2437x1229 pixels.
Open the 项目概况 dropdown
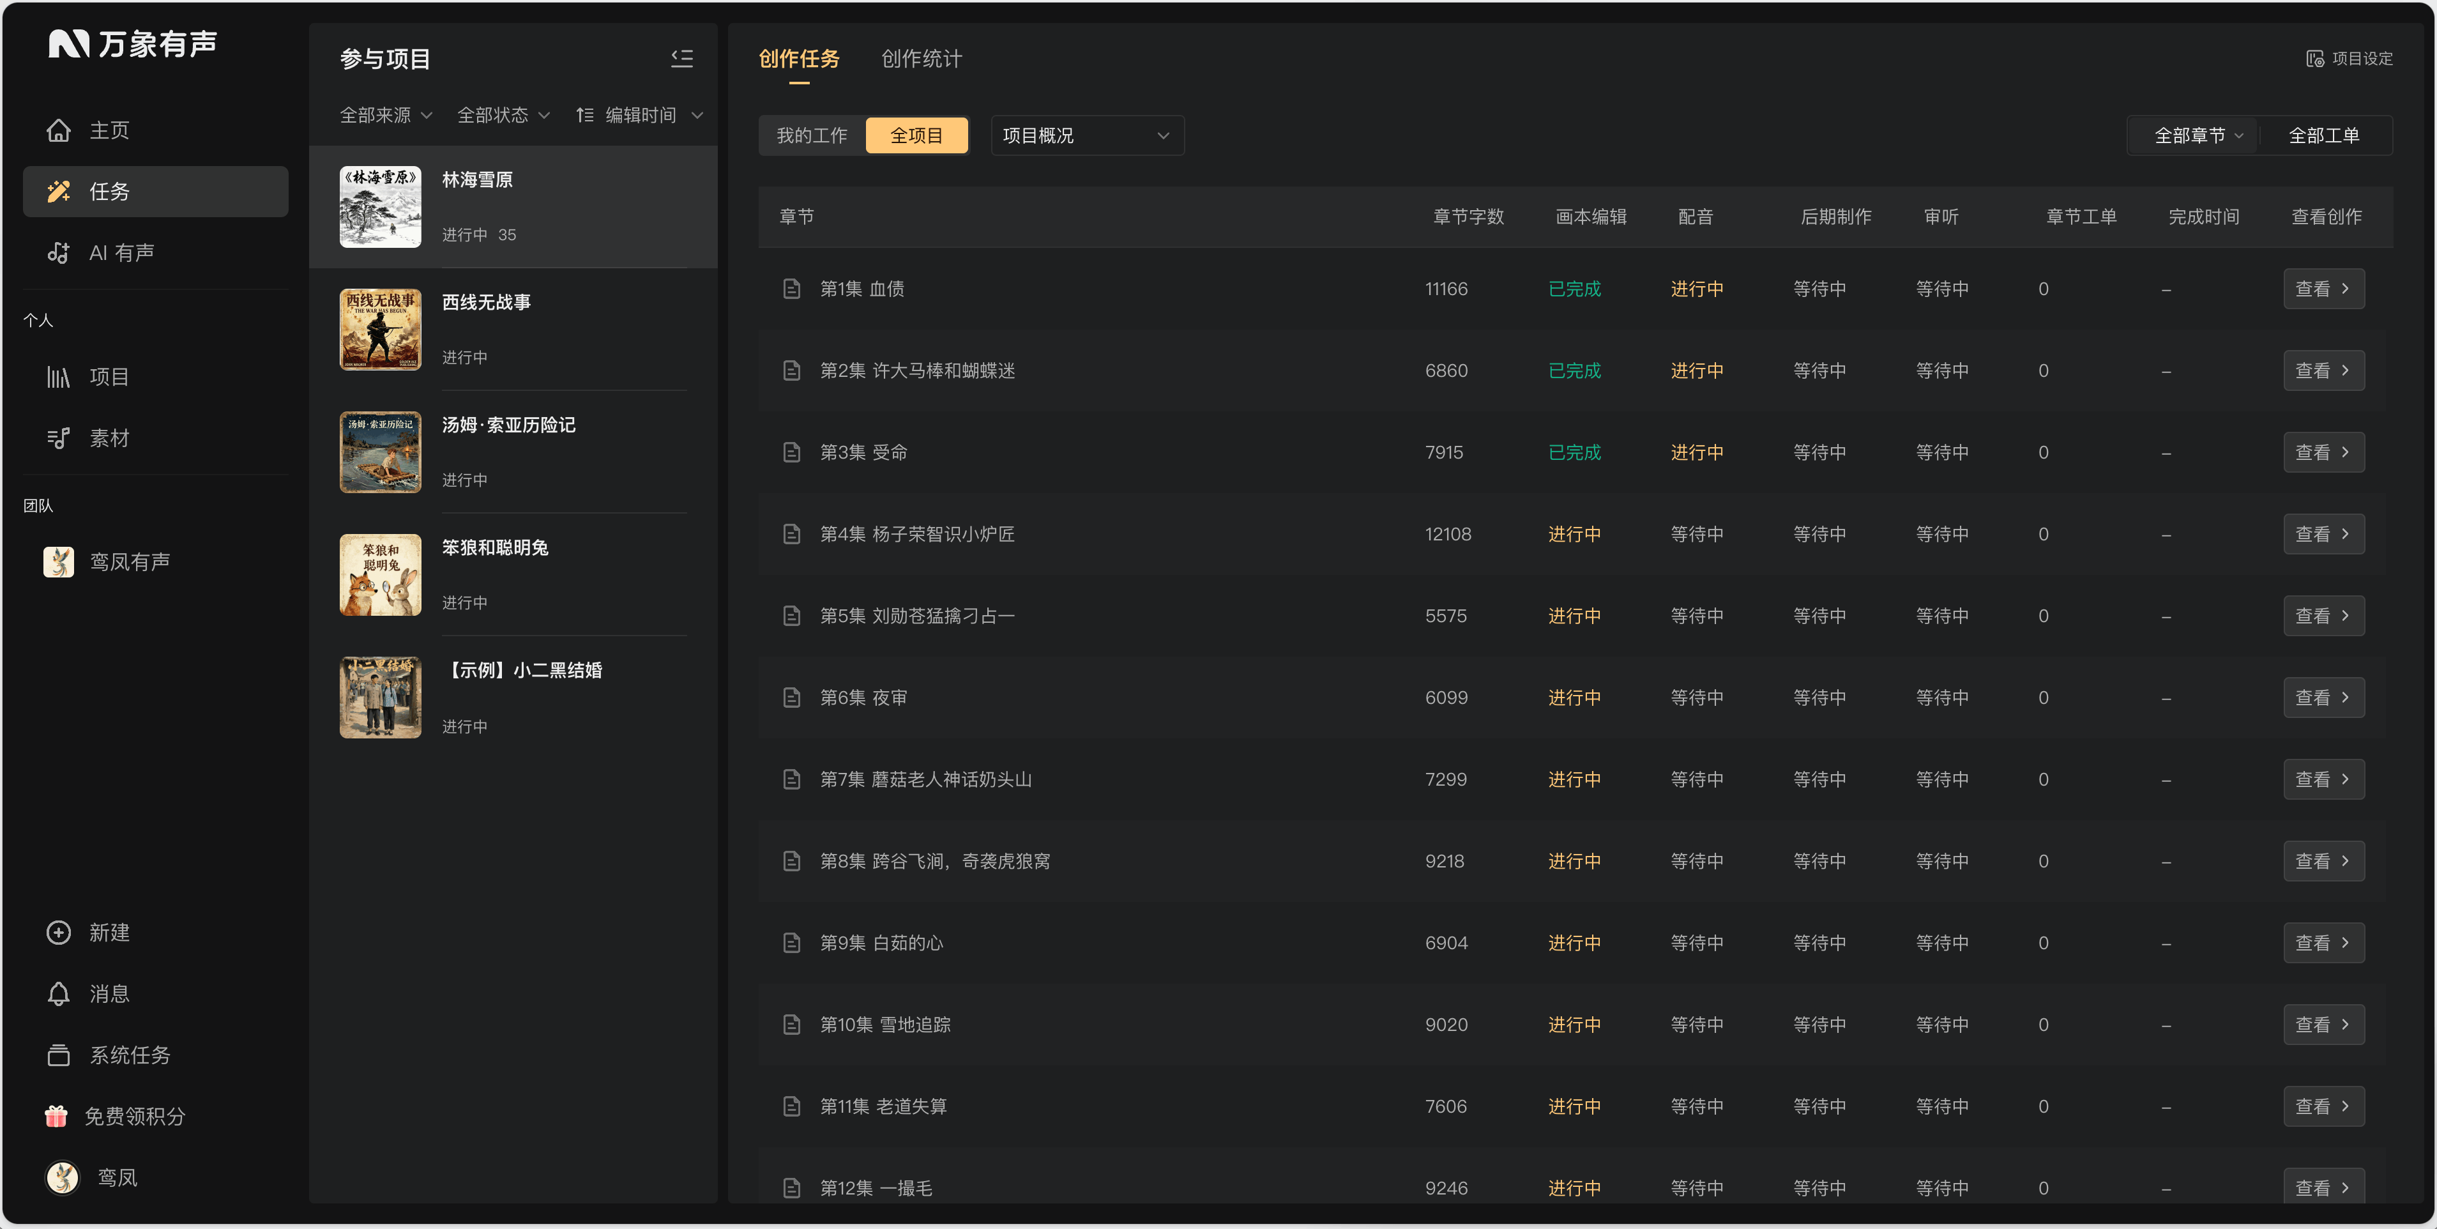click(x=1087, y=135)
